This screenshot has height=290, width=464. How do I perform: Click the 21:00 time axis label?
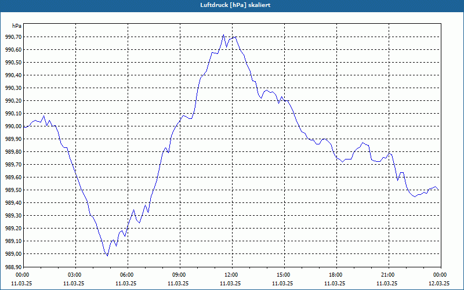[x=388, y=275]
